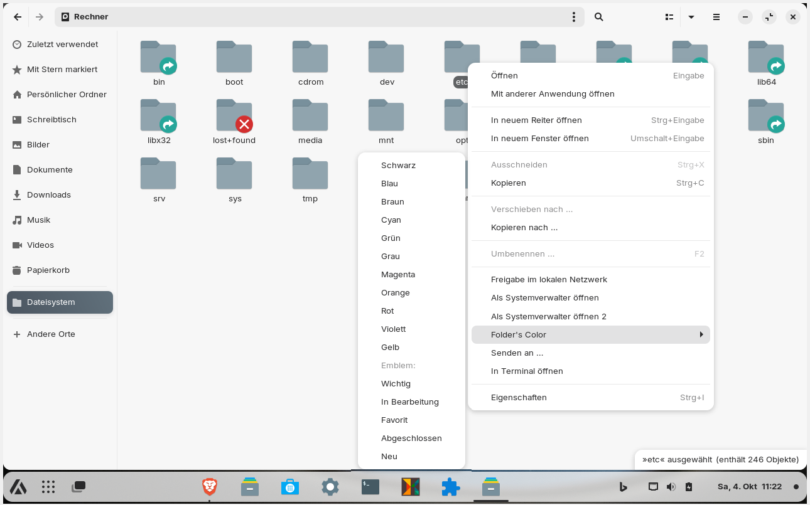Image resolution: width=810 pixels, height=505 pixels.
Task: Open the app grid launcher icon
Action: click(x=48, y=487)
